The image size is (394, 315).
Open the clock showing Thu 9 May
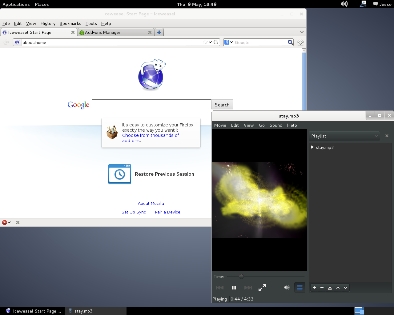coord(197,4)
